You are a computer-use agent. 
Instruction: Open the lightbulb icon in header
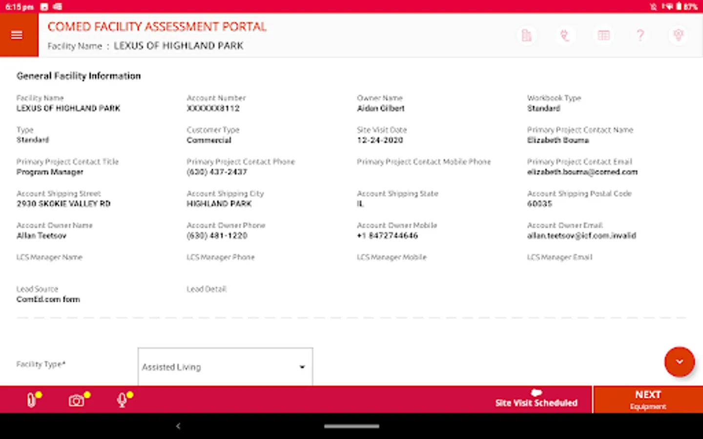pos(678,35)
